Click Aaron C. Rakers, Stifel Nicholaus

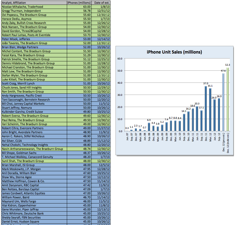[x=34, y=136]
